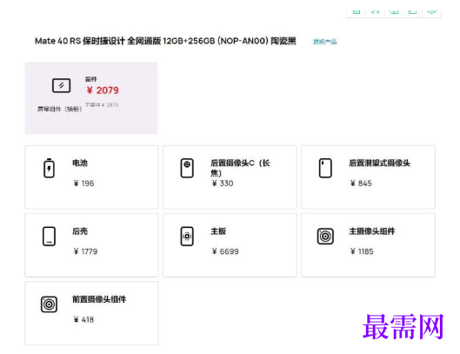Select the 电池 part name

click(x=80, y=163)
